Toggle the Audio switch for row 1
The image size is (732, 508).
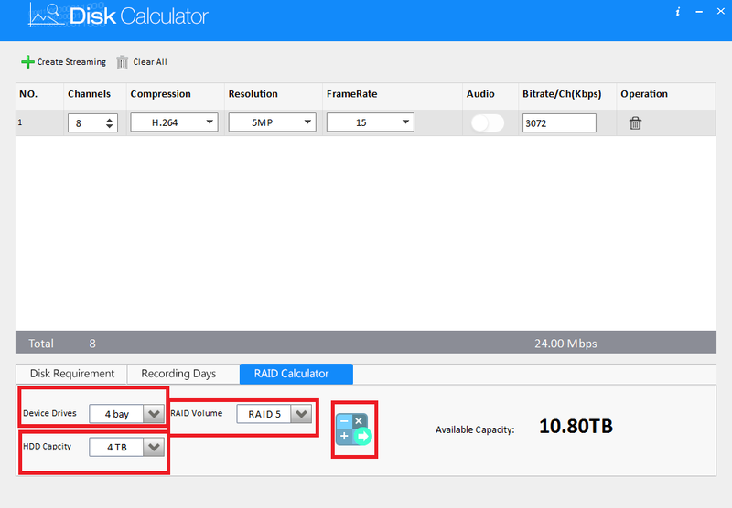tap(488, 123)
